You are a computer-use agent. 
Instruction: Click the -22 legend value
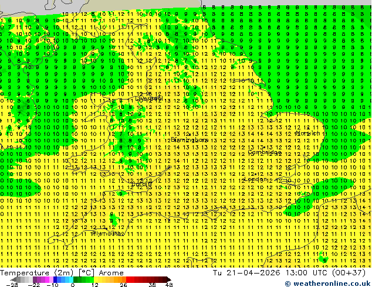(x=33, y=285)
